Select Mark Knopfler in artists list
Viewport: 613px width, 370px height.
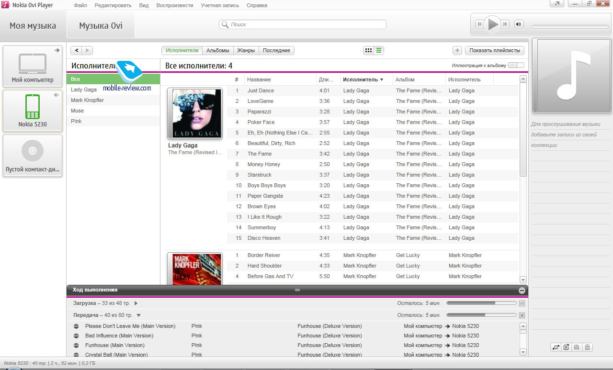tap(113, 100)
